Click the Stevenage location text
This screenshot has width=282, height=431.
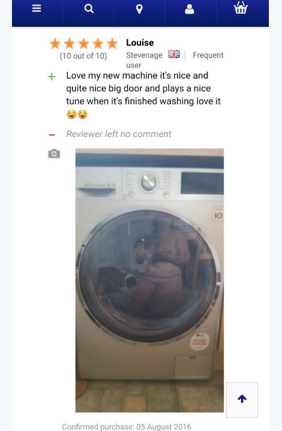pyautogui.click(x=144, y=55)
